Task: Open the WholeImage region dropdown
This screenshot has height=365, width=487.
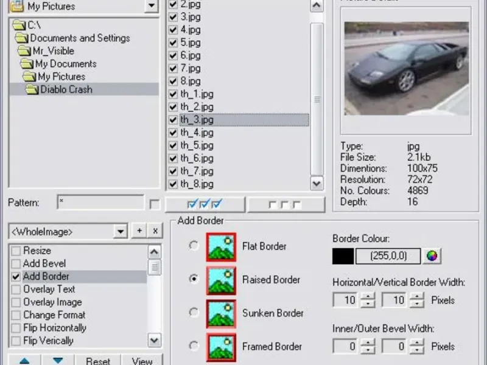Action: [x=121, y=231]
